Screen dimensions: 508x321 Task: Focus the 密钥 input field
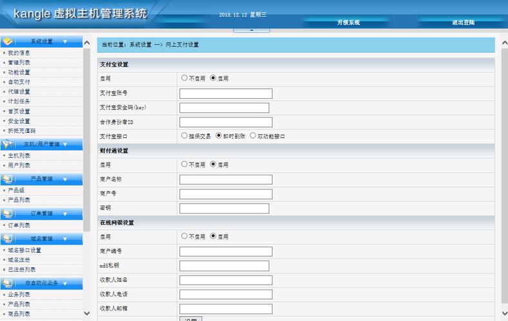coord(224,208)
